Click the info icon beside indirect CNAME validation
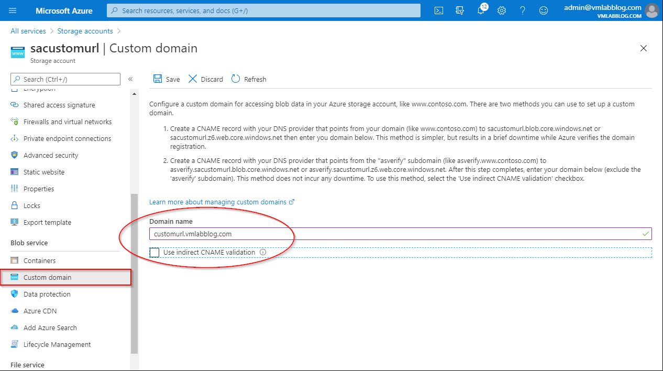 (x=263, y=252)
